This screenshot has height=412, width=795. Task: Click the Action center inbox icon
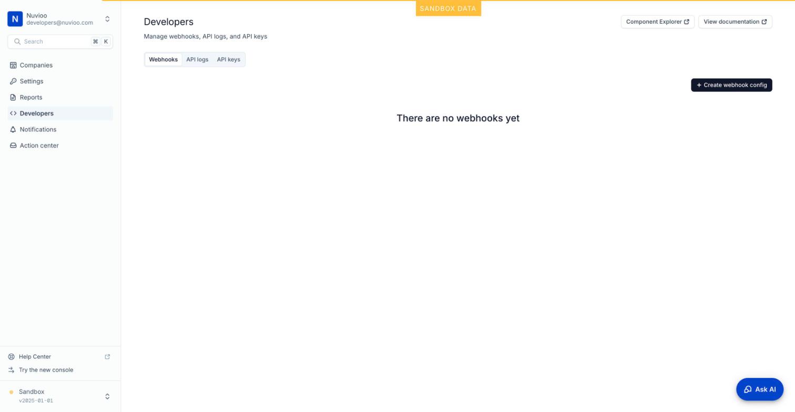click(x=13, y=145)
